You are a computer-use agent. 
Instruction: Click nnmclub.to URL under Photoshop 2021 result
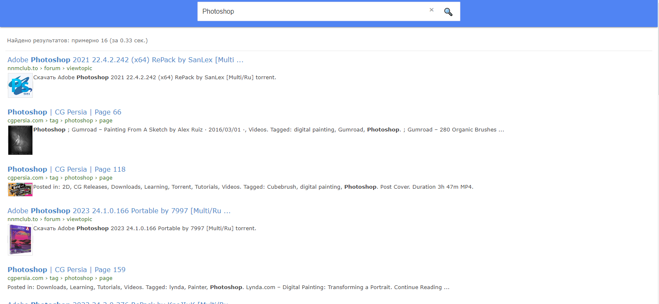pyautogui.click(x=50, y=68)
